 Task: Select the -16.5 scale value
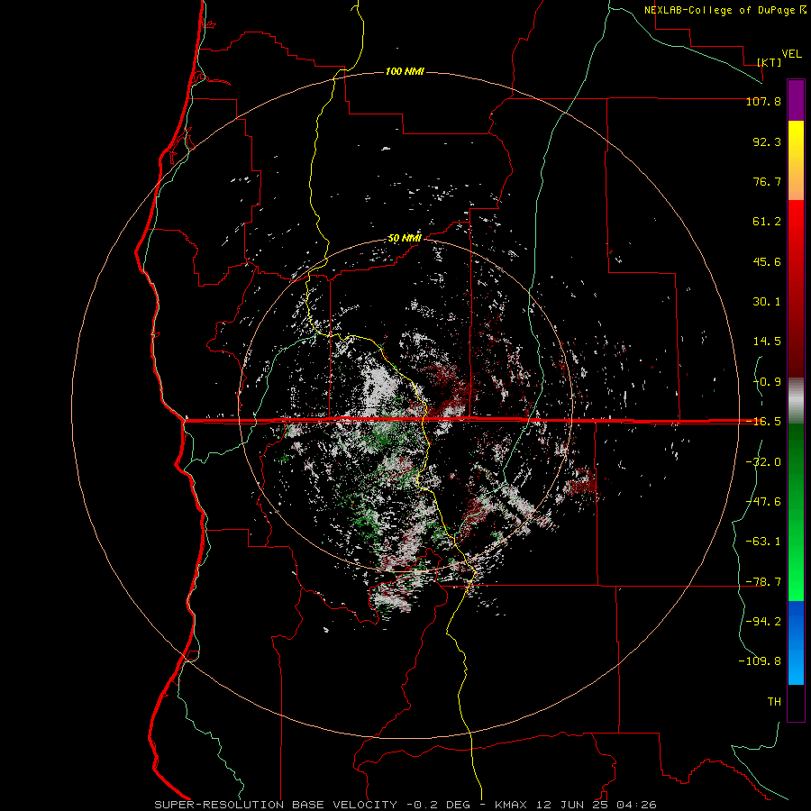point(763,422)
